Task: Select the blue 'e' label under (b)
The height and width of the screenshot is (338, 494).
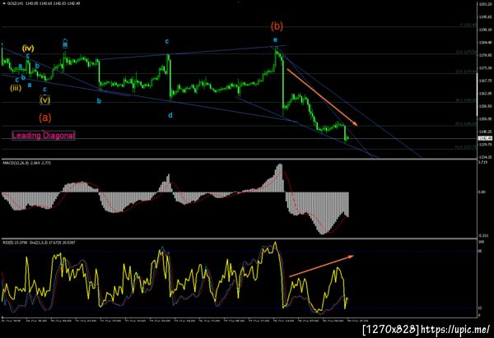Action: (275, 39)
